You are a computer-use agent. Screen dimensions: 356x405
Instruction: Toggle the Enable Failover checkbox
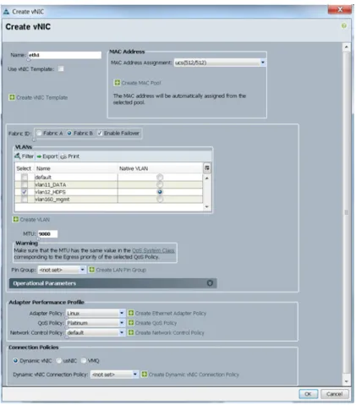(x=100, y=133)
